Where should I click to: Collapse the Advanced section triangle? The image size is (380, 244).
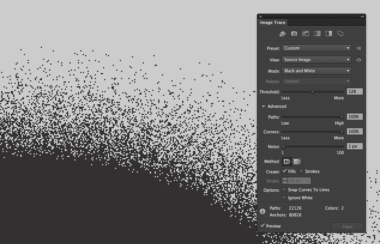tap(263, 107)
